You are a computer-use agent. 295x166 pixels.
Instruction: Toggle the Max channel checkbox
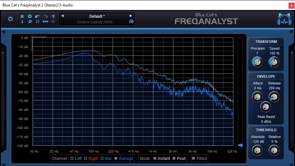102,158
